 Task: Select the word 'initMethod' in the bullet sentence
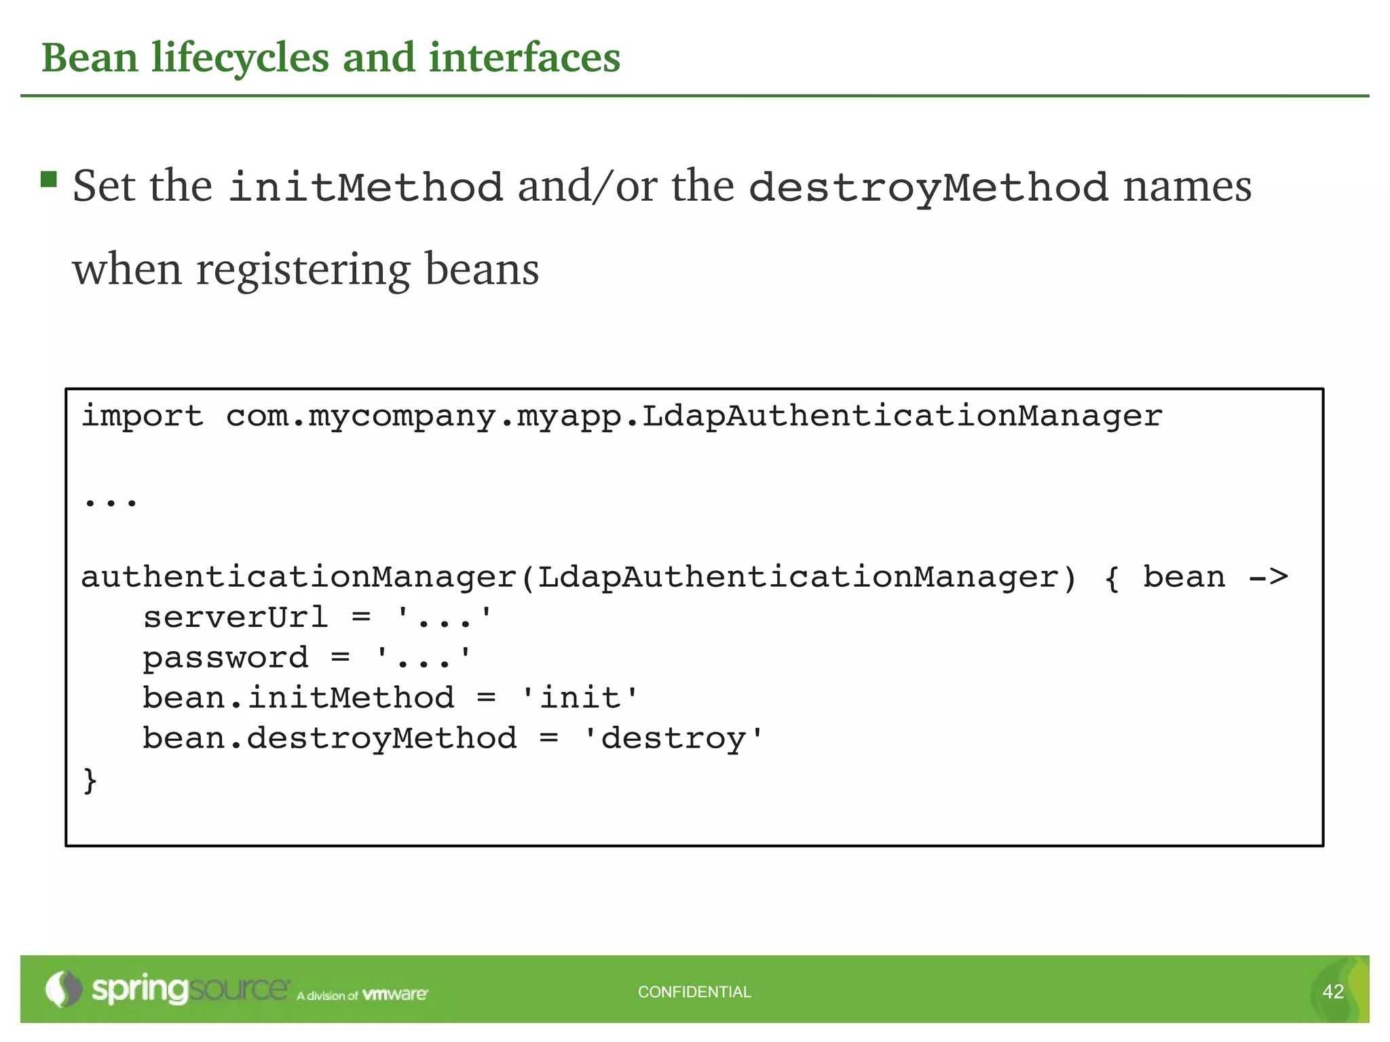click(x=365, y=187)
